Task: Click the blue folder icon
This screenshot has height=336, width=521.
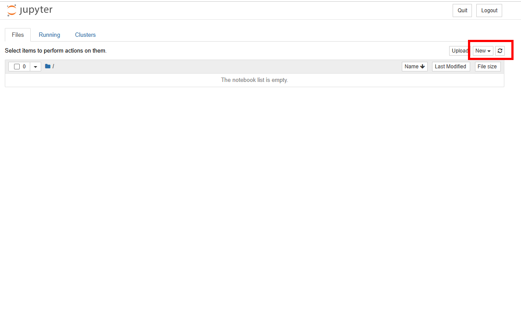Action: tap(47, 67)
